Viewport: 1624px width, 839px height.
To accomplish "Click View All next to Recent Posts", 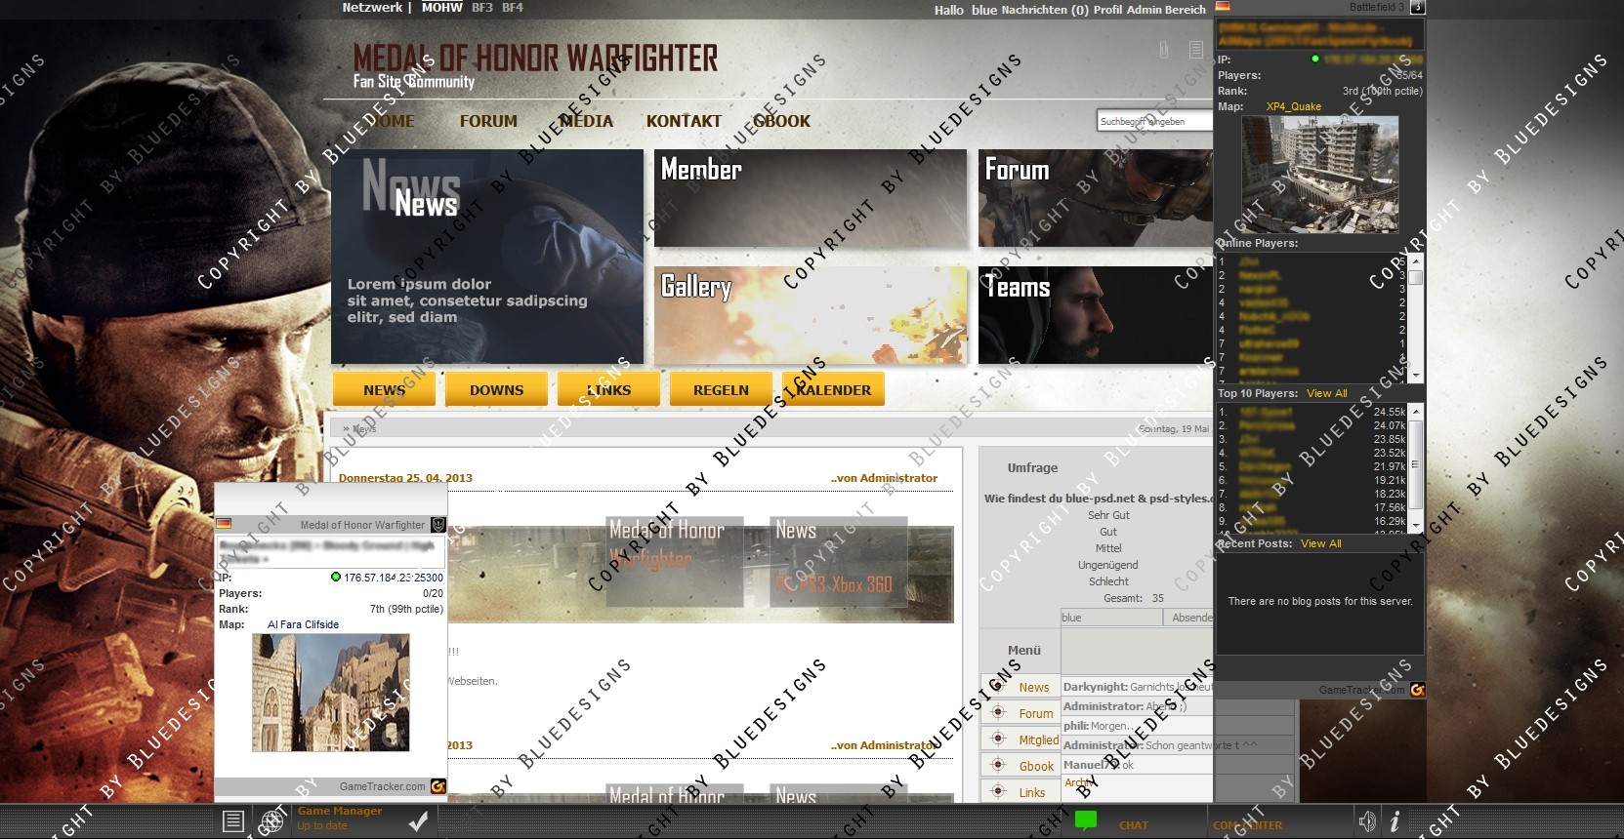I will tap(1321, 543).
